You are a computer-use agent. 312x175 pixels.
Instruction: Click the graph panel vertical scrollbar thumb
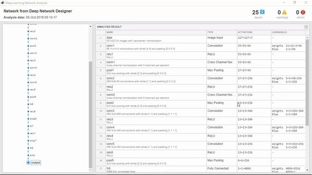(91, 115)
